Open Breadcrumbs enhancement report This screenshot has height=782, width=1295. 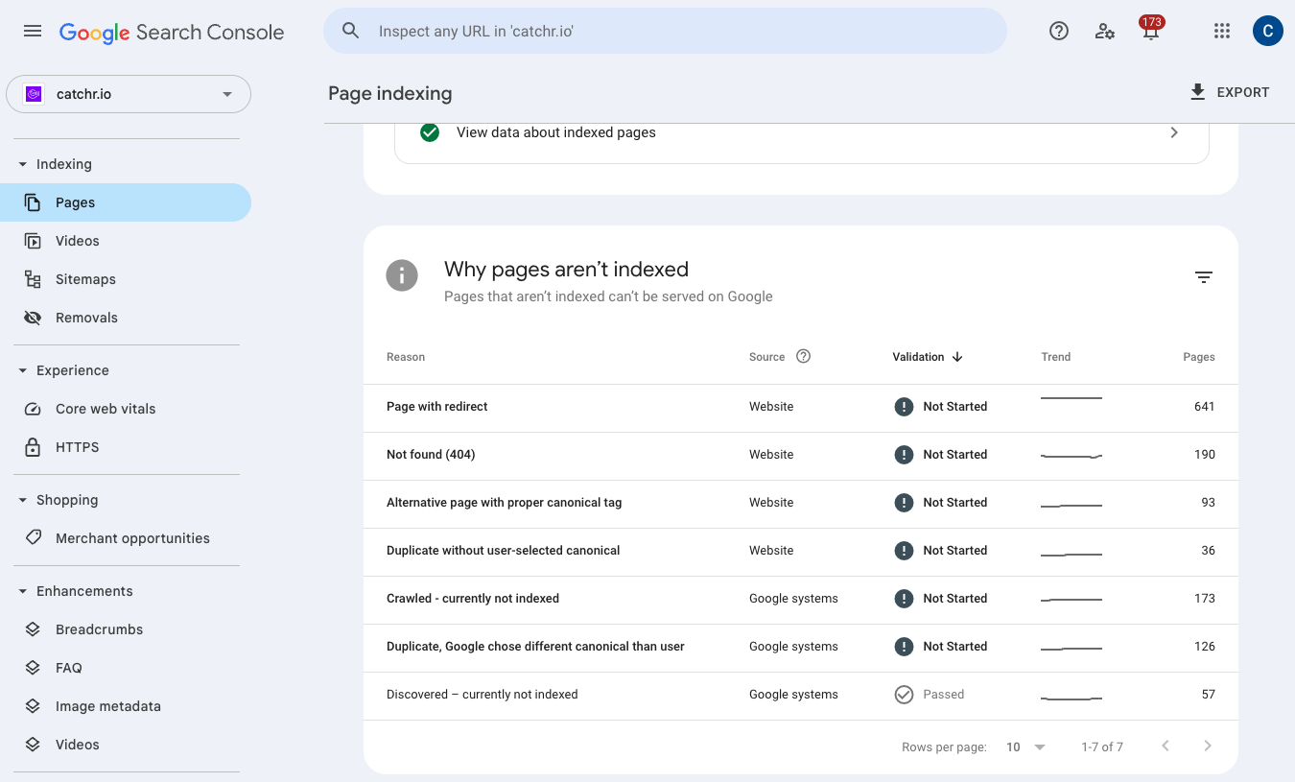[126, 629]
